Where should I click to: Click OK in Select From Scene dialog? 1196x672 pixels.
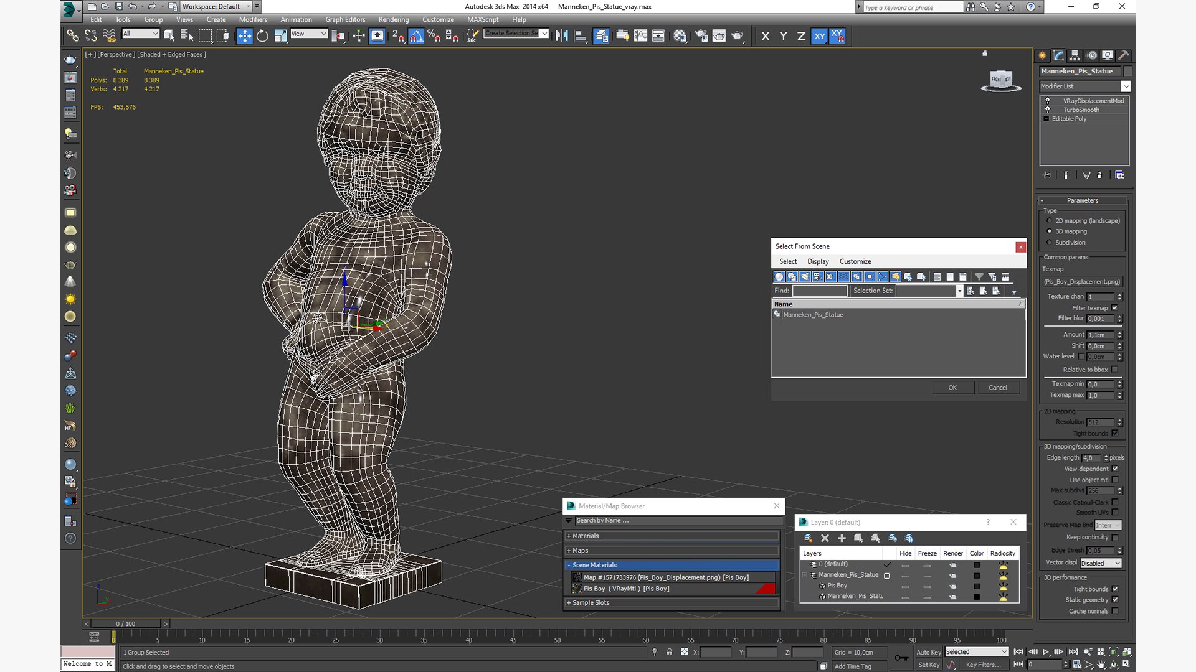pyautogui.click(x=952, y=388)
